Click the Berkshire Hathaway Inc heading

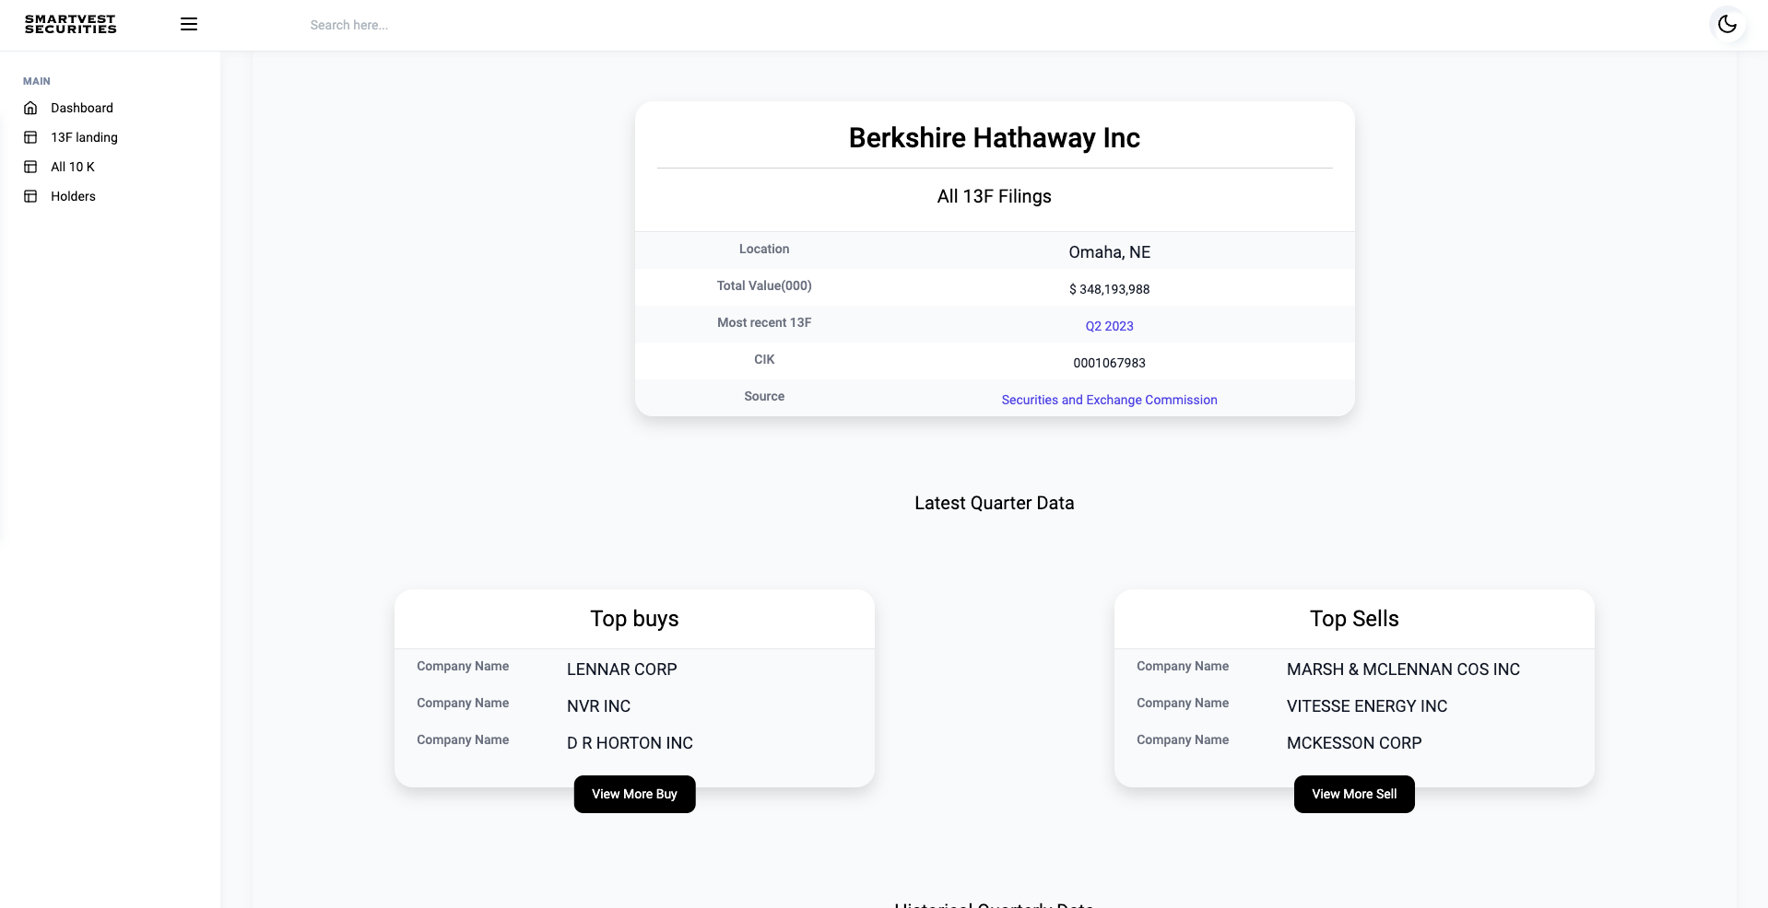995,138
